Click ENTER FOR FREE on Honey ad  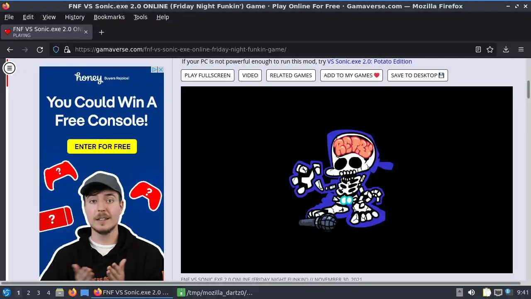coord(102,147)
